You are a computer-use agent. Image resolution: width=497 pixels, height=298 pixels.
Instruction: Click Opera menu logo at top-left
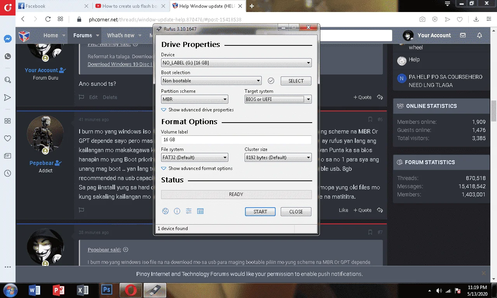[x=7, y=7]
